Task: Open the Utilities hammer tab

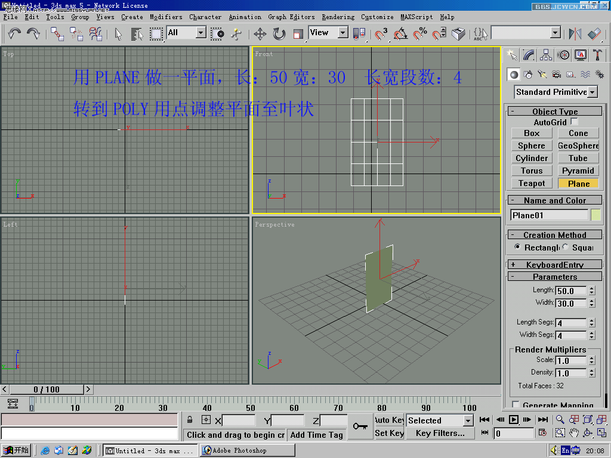Action: pos(597,55)
